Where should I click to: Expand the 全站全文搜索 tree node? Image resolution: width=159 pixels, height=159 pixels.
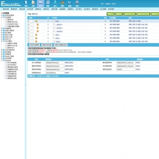[x=2, y=56]
